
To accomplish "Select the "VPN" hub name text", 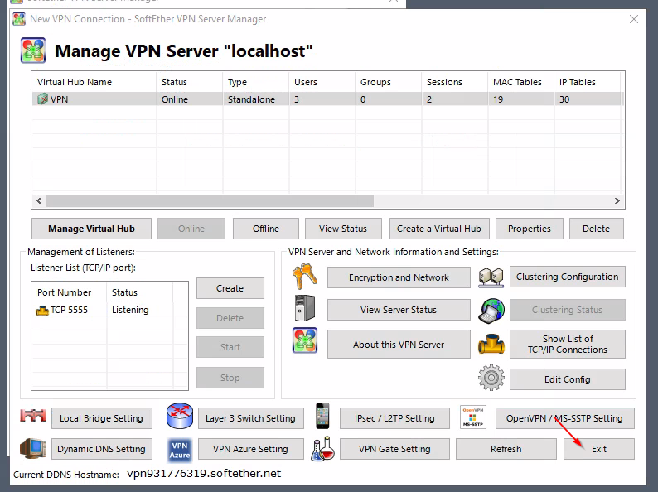I will [59, 99].
